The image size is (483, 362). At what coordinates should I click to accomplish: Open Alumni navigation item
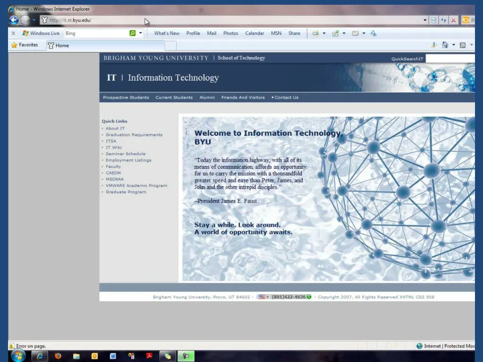click(207, 97)
